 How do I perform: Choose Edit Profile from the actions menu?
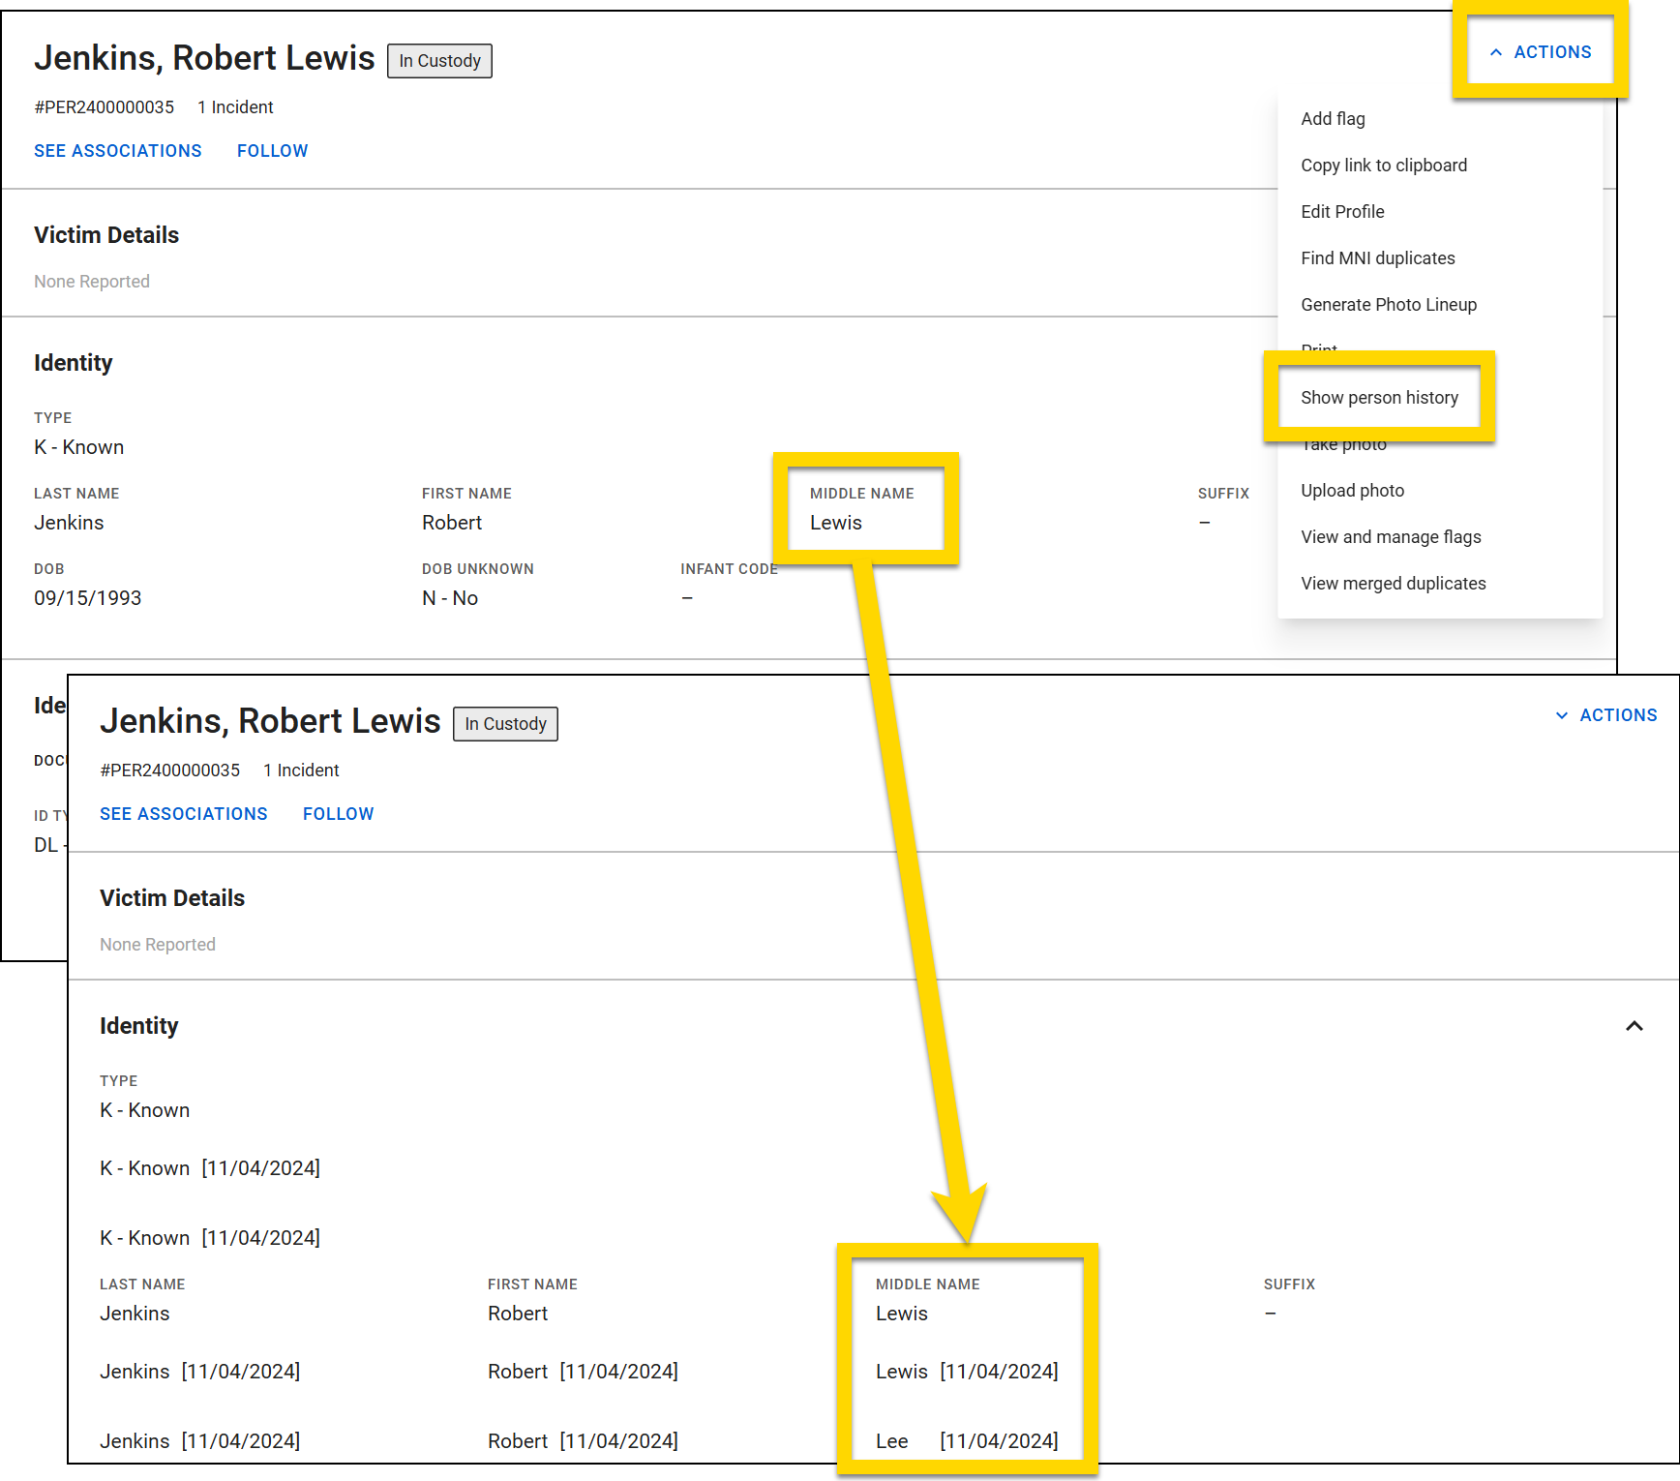(1342, 211)
